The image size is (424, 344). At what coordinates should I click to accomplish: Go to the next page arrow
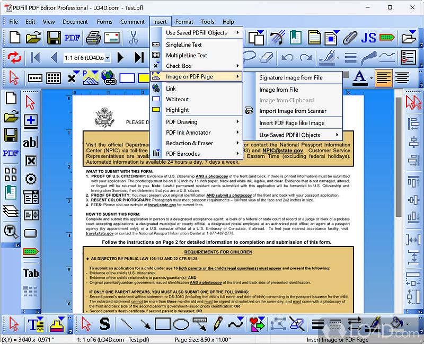pos(121,57)
